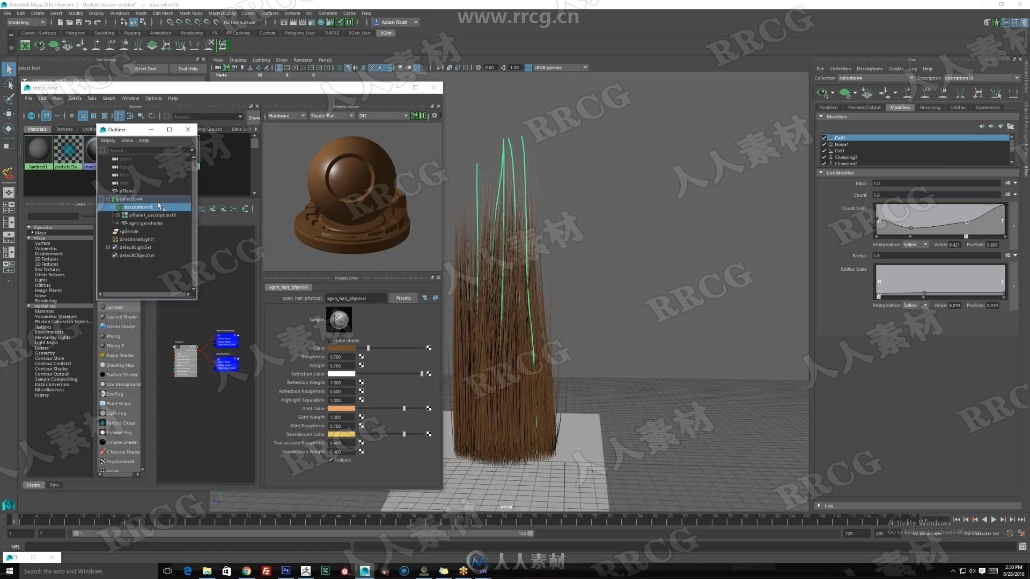Collapse the Modifiers section expander
Viewport: 1030px width, 579px height.
pyautogui.click(x=821, y=116)
